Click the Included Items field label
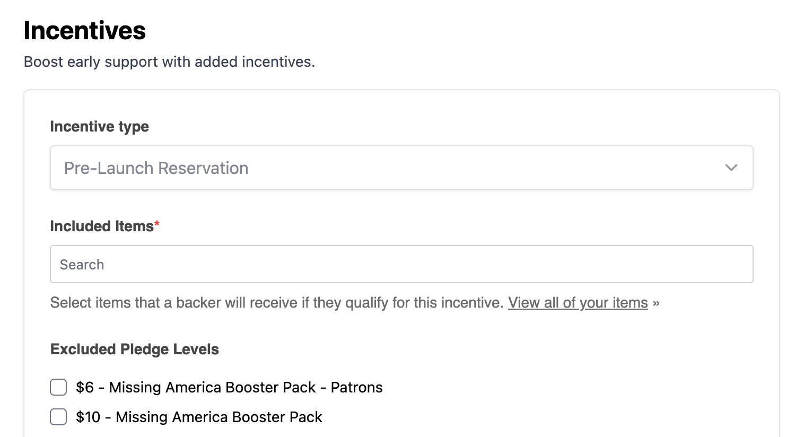This screenshot has height=437, width=804. pos(102,226)
